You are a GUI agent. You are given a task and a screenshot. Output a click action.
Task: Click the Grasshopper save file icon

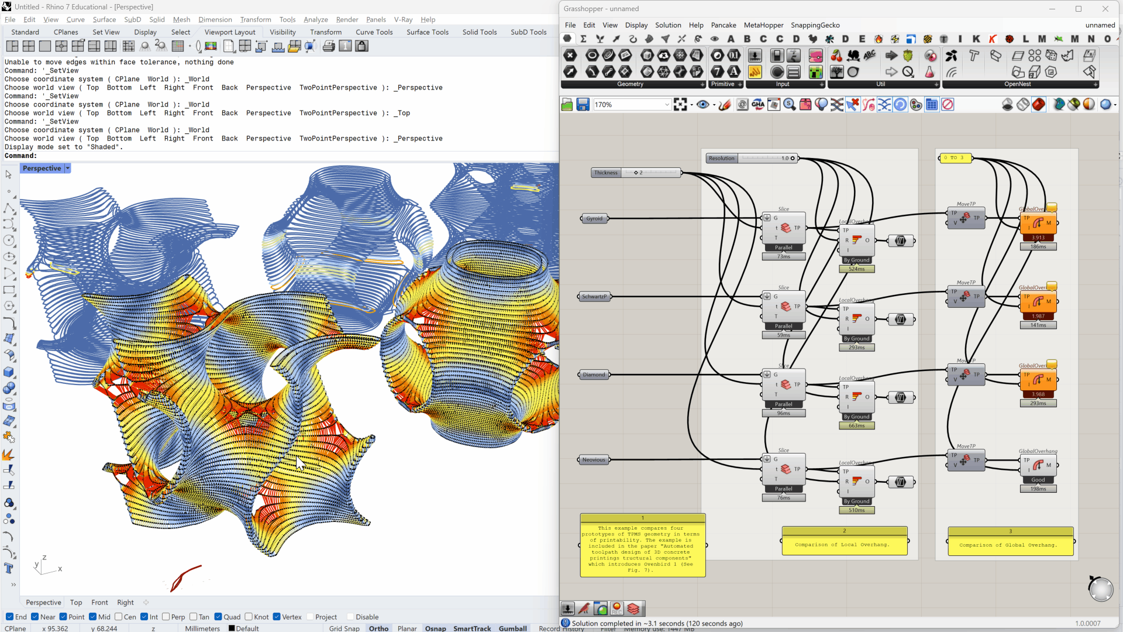coord(583,105)
